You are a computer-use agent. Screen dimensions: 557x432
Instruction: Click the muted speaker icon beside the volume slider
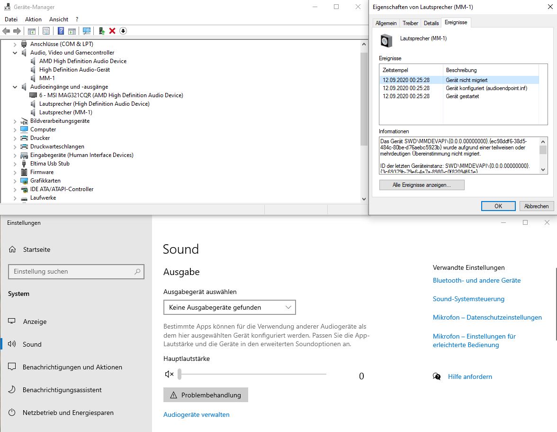pos(169,374)
